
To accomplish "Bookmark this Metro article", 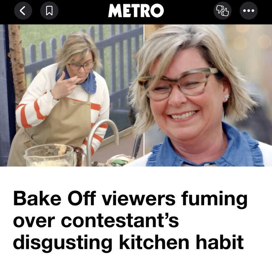I will coord(49,11).
